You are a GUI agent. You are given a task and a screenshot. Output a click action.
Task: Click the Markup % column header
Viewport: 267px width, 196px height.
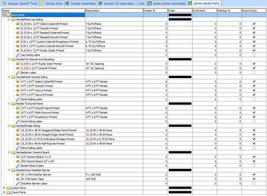point(230,11)
